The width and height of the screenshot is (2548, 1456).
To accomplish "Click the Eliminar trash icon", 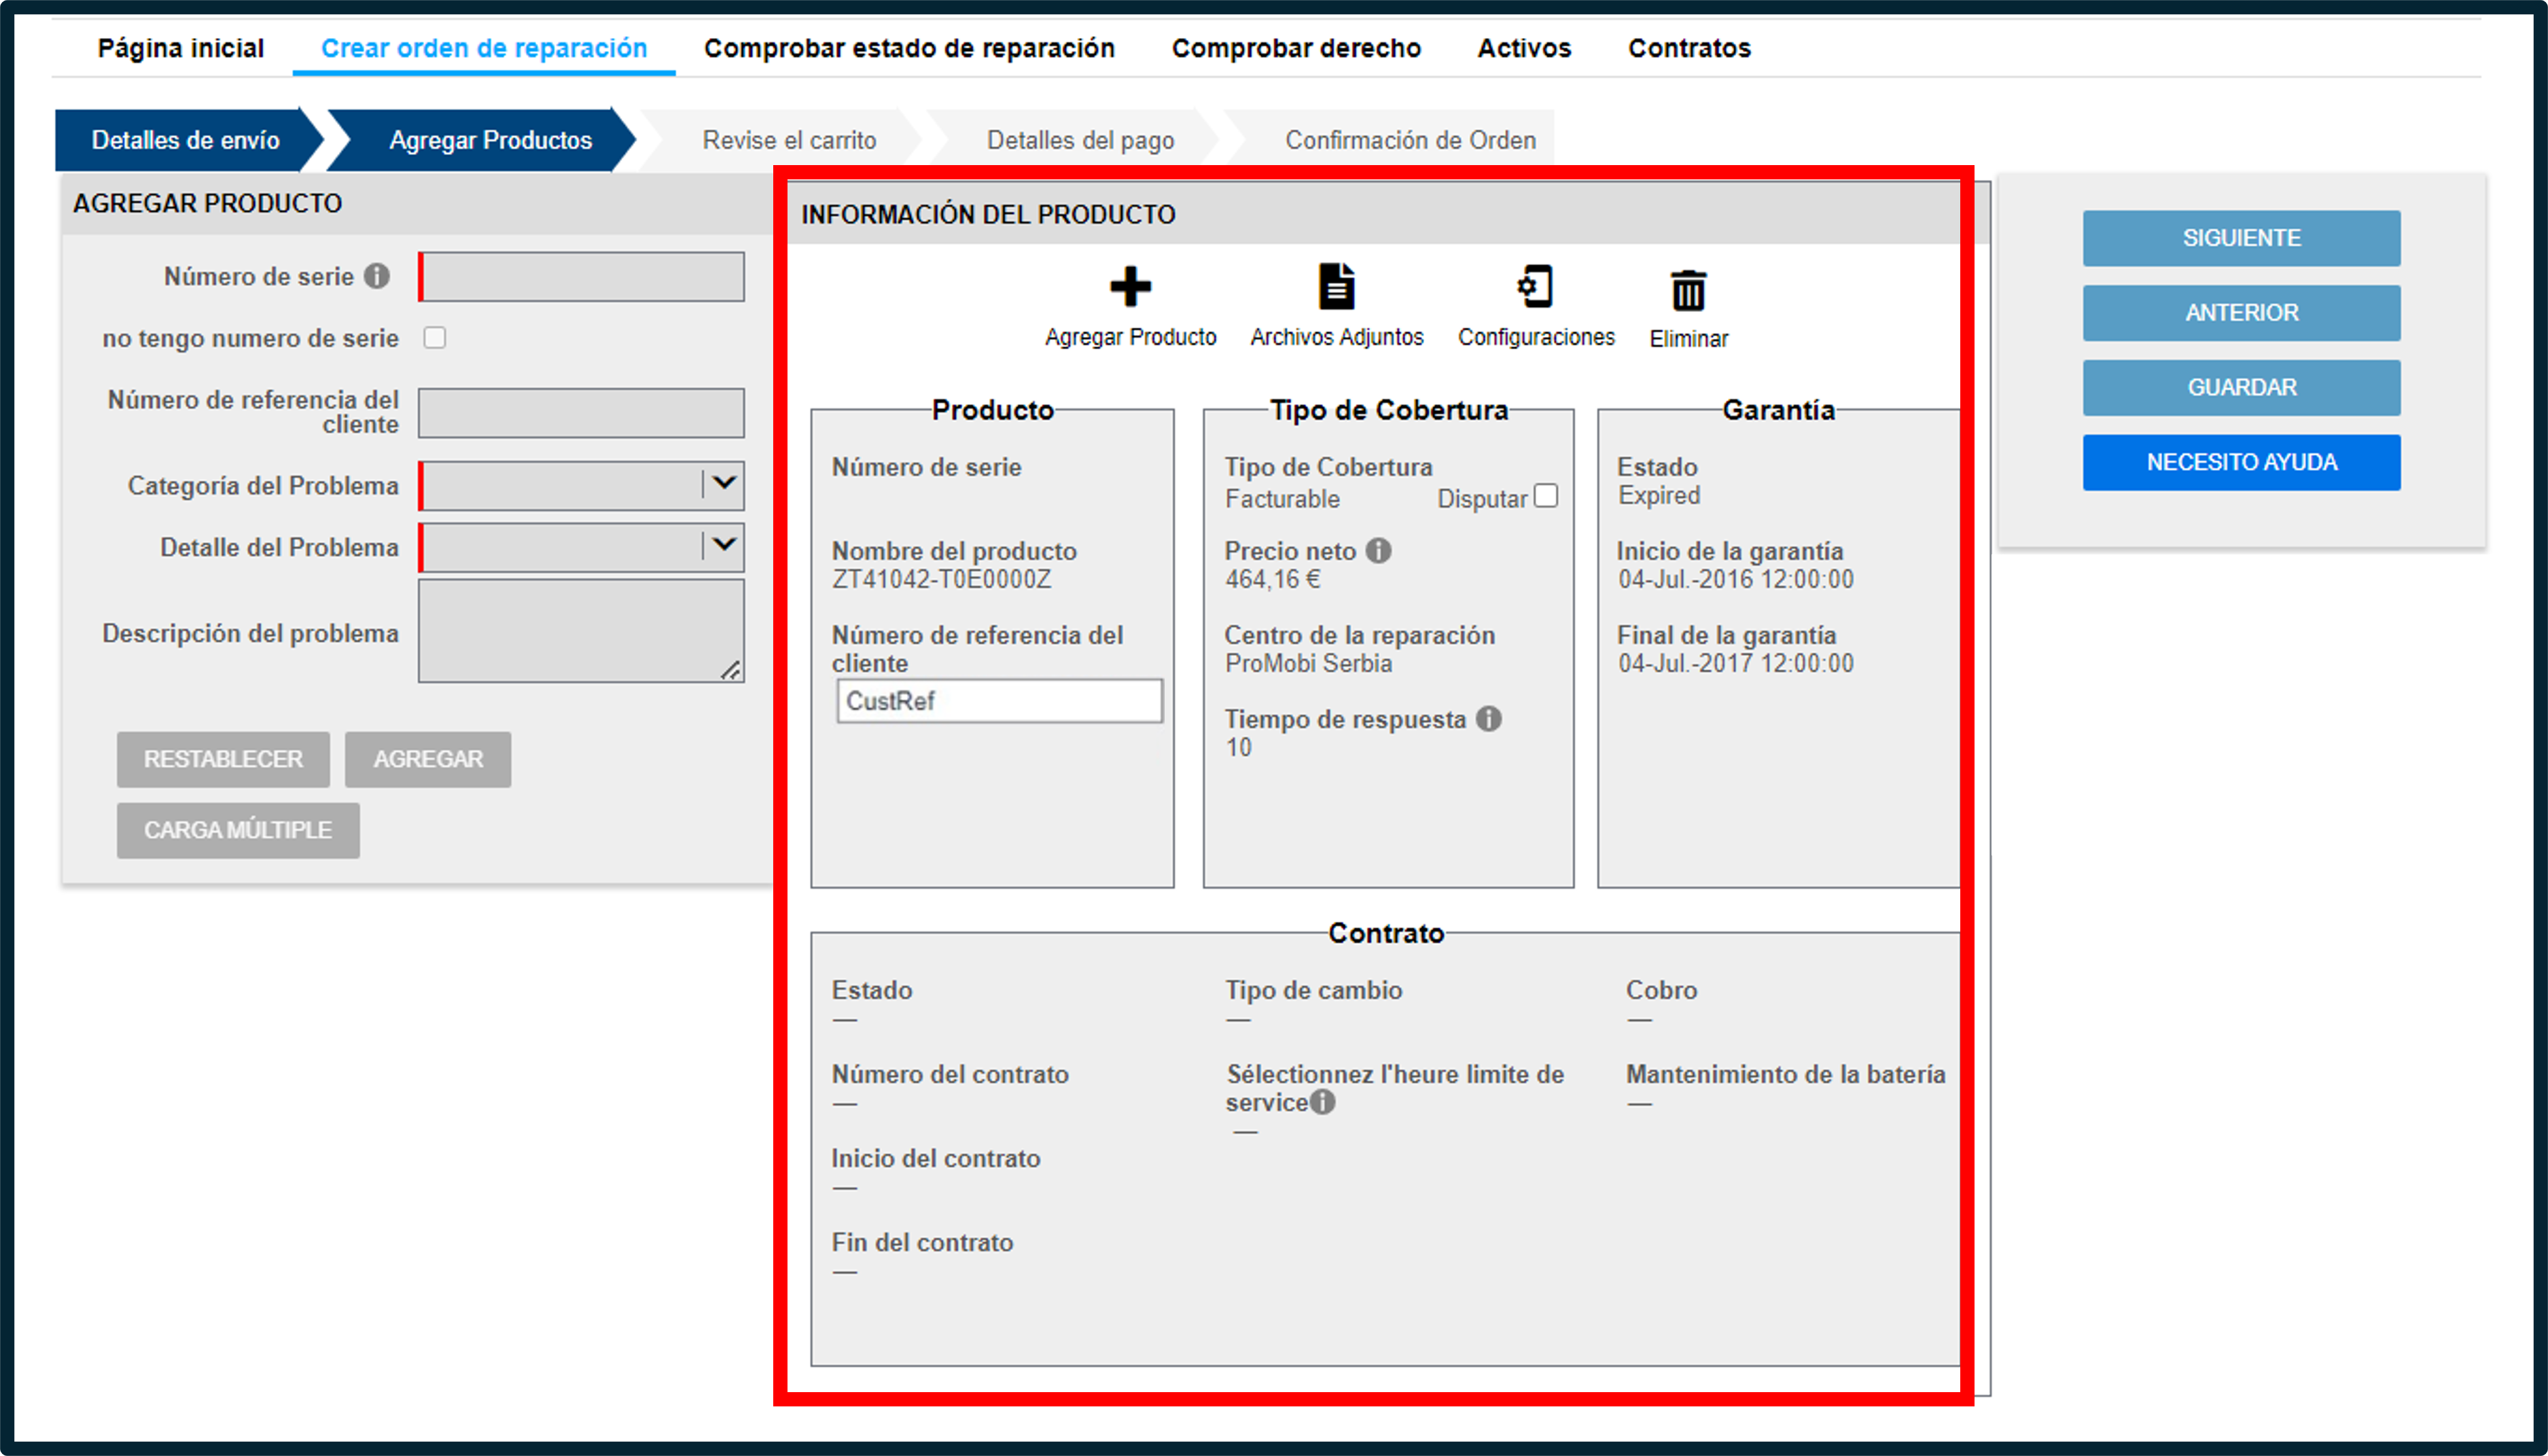I will point(1688,290).
